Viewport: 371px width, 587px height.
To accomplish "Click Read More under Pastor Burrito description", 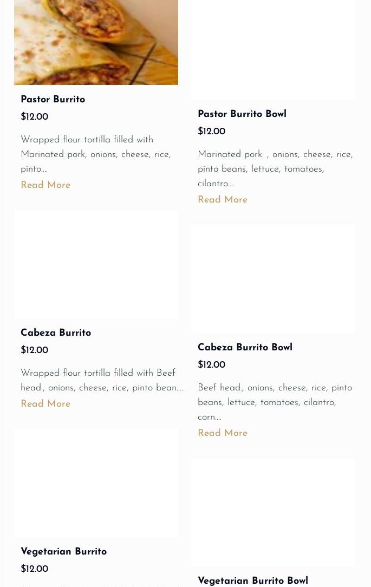I will click(x=45, y=185).
